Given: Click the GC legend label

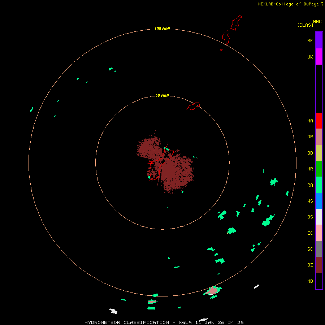Looking at the screenshot, I should (310, 249).
